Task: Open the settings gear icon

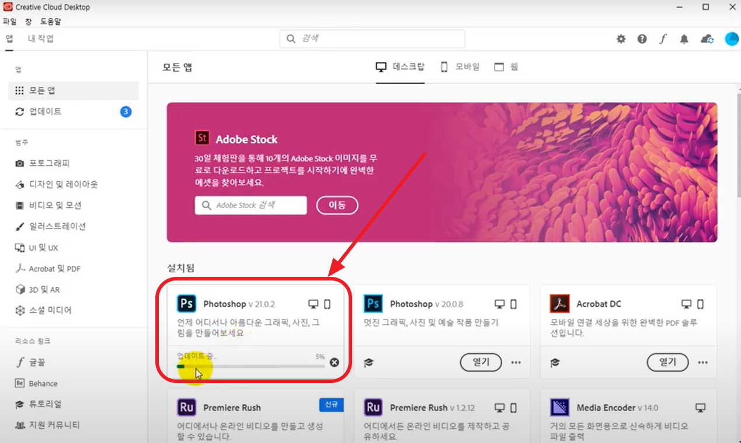Action: 621,39
